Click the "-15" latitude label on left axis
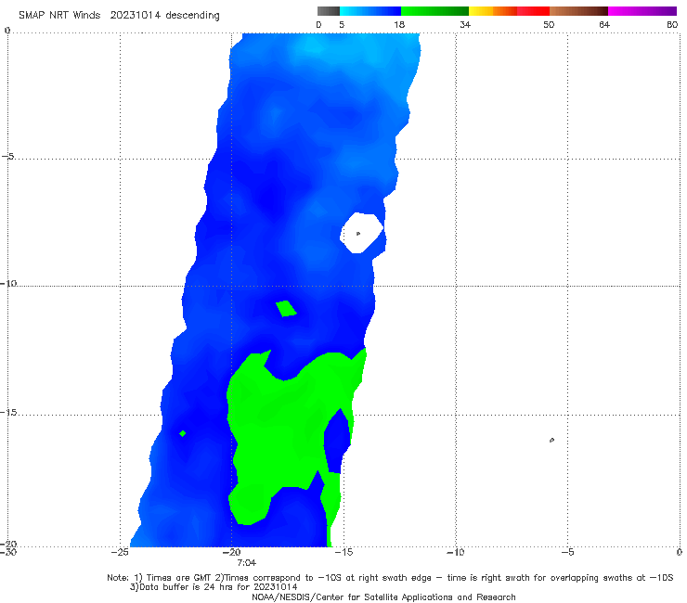 [x=8, y=413]
